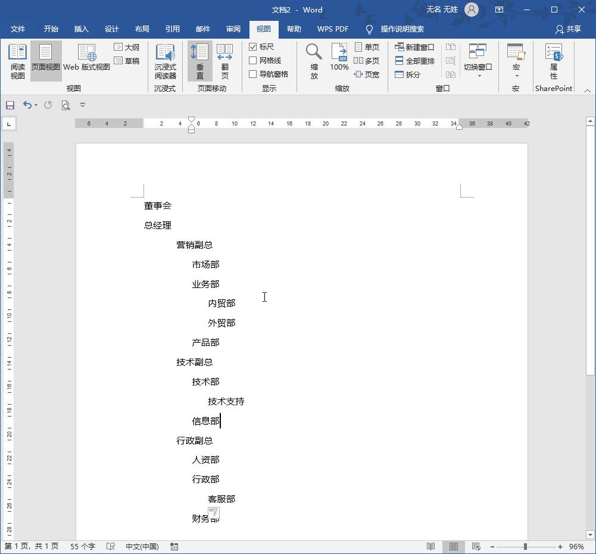The image size is (596, 554).
Task: Open the 审阅 ribbon tab
Action: point(233,29)
